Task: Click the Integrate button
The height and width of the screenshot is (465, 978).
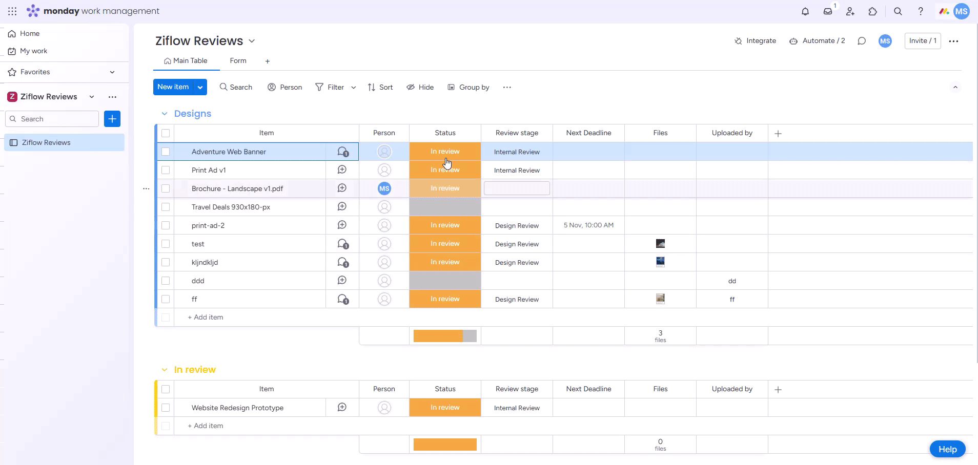Action: 756,41
